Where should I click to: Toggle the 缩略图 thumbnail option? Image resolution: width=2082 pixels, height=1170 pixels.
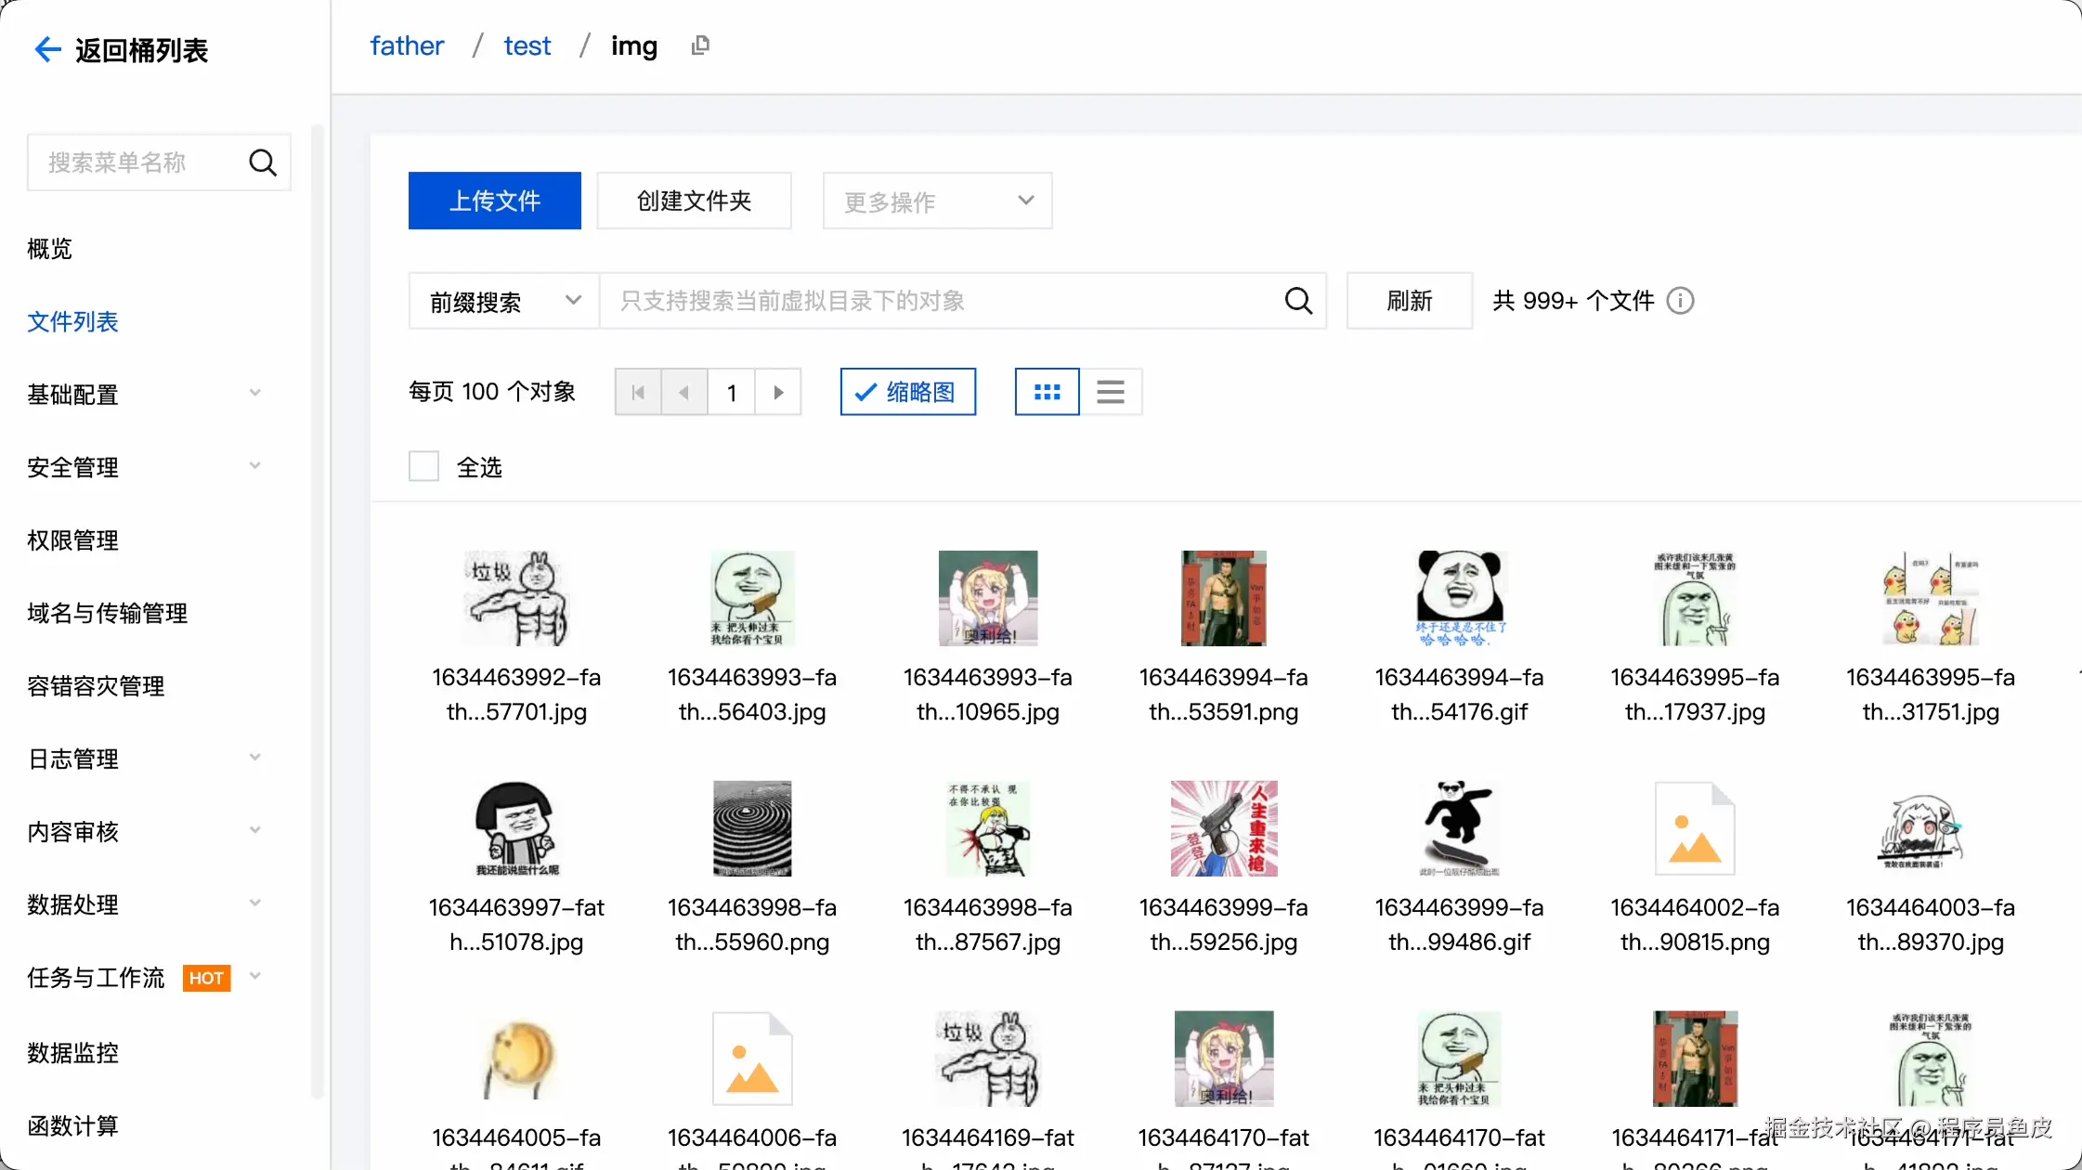click(x=907, y=392)
